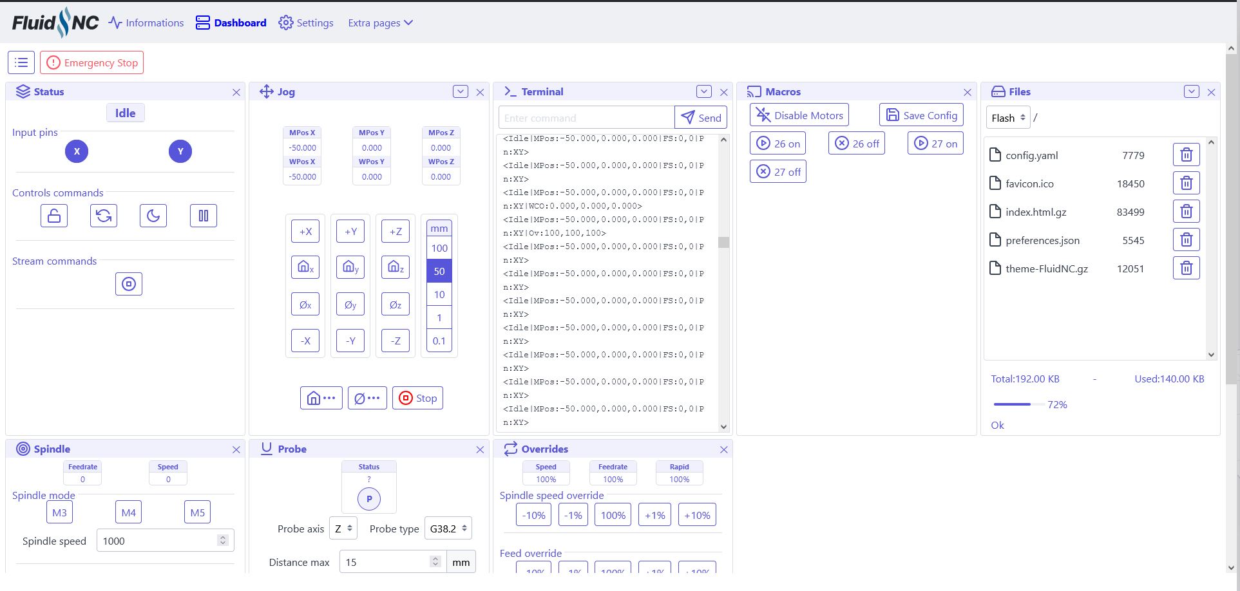The width and height of the screenshot is (1240, 591).
Task: Open the Probe type G38.2 dropdown
Action: 448,529
